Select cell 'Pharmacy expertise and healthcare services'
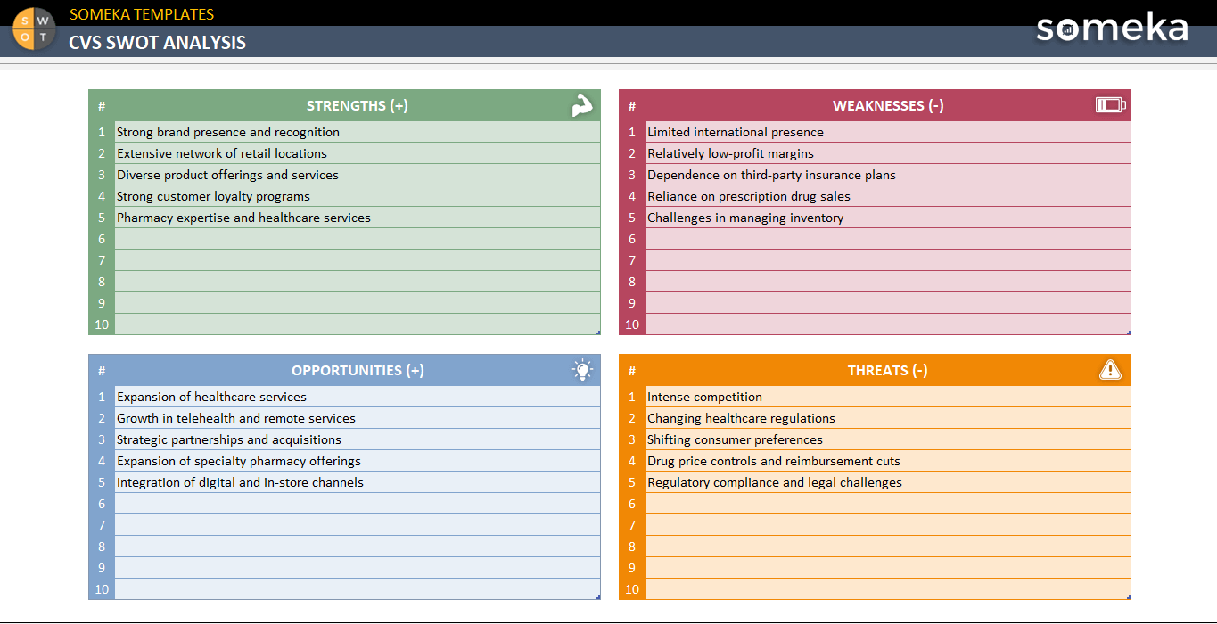The image size is (1217, 624). coord(358,218)
